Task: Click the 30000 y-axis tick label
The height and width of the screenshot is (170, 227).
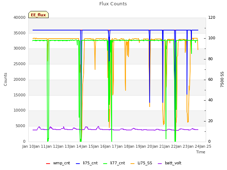Action: point(20,49)
